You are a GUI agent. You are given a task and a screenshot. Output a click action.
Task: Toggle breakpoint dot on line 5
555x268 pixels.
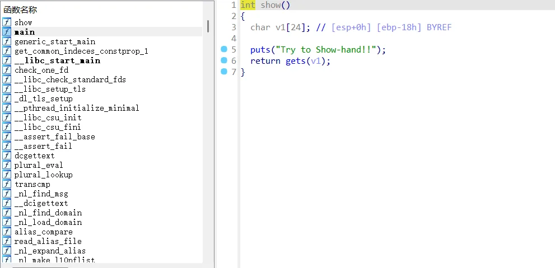pyautogui.click(x=225, y=50)
